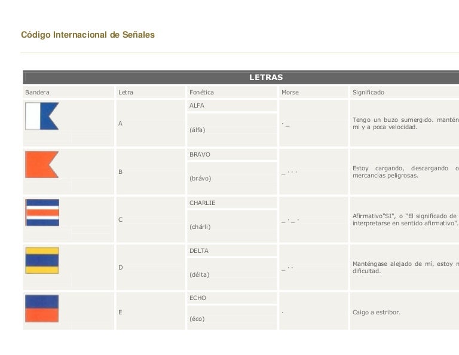This screenshot has height=355, width=459.
Task: Click the Bravo red swallowtail flag
Action: click(x=42, y=165)
